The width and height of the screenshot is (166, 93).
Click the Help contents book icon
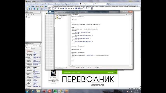point(46,6)
